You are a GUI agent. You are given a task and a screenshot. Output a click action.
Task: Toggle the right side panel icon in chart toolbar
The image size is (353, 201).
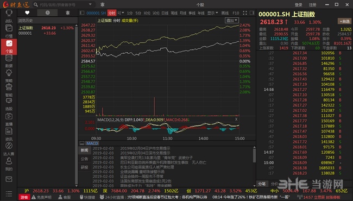252,13
